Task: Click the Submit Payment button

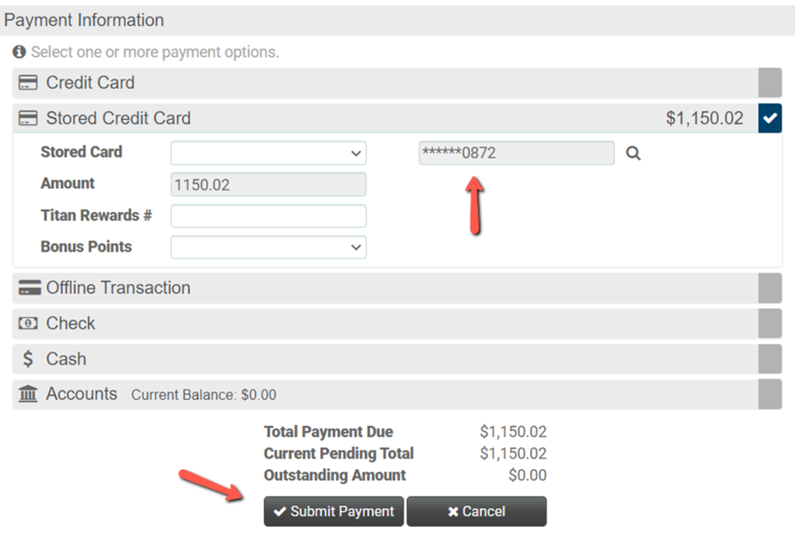Action: point(333,511)
